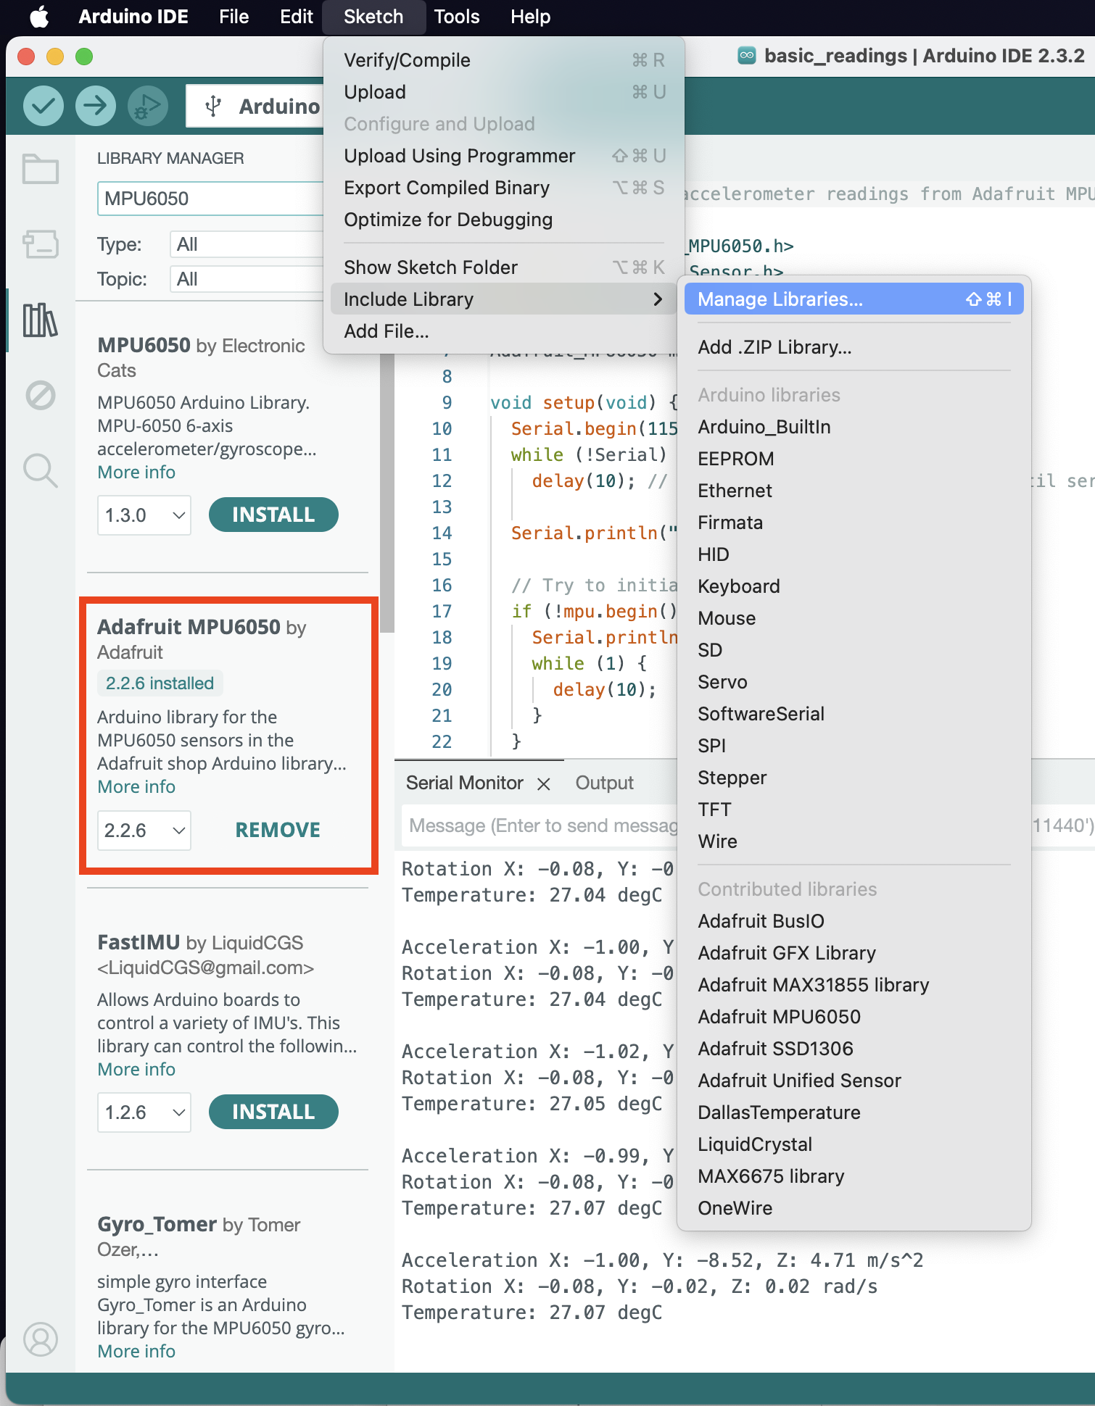Click the Serial Monitor message input field
This screenshot has width=1095, height=1406.
coord(540,825)
